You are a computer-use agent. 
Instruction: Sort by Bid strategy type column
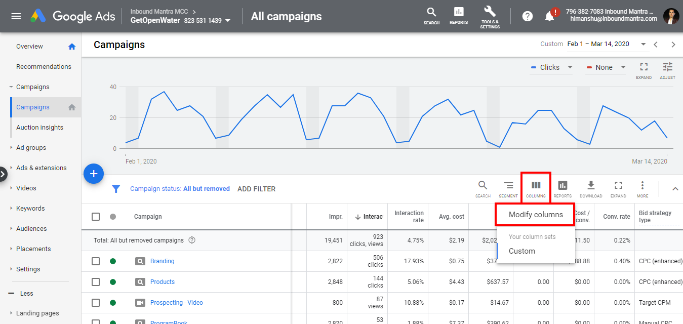click(655, 217)
